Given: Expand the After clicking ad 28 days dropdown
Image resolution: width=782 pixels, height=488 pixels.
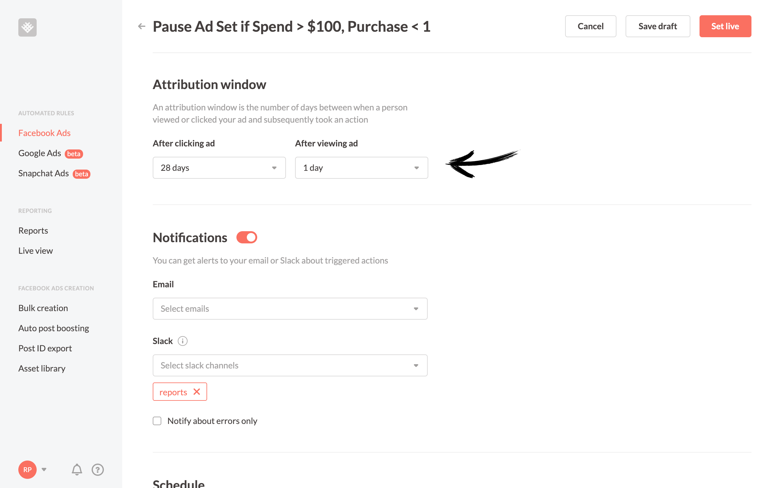Looking at the screenshot, I should 219,167.
